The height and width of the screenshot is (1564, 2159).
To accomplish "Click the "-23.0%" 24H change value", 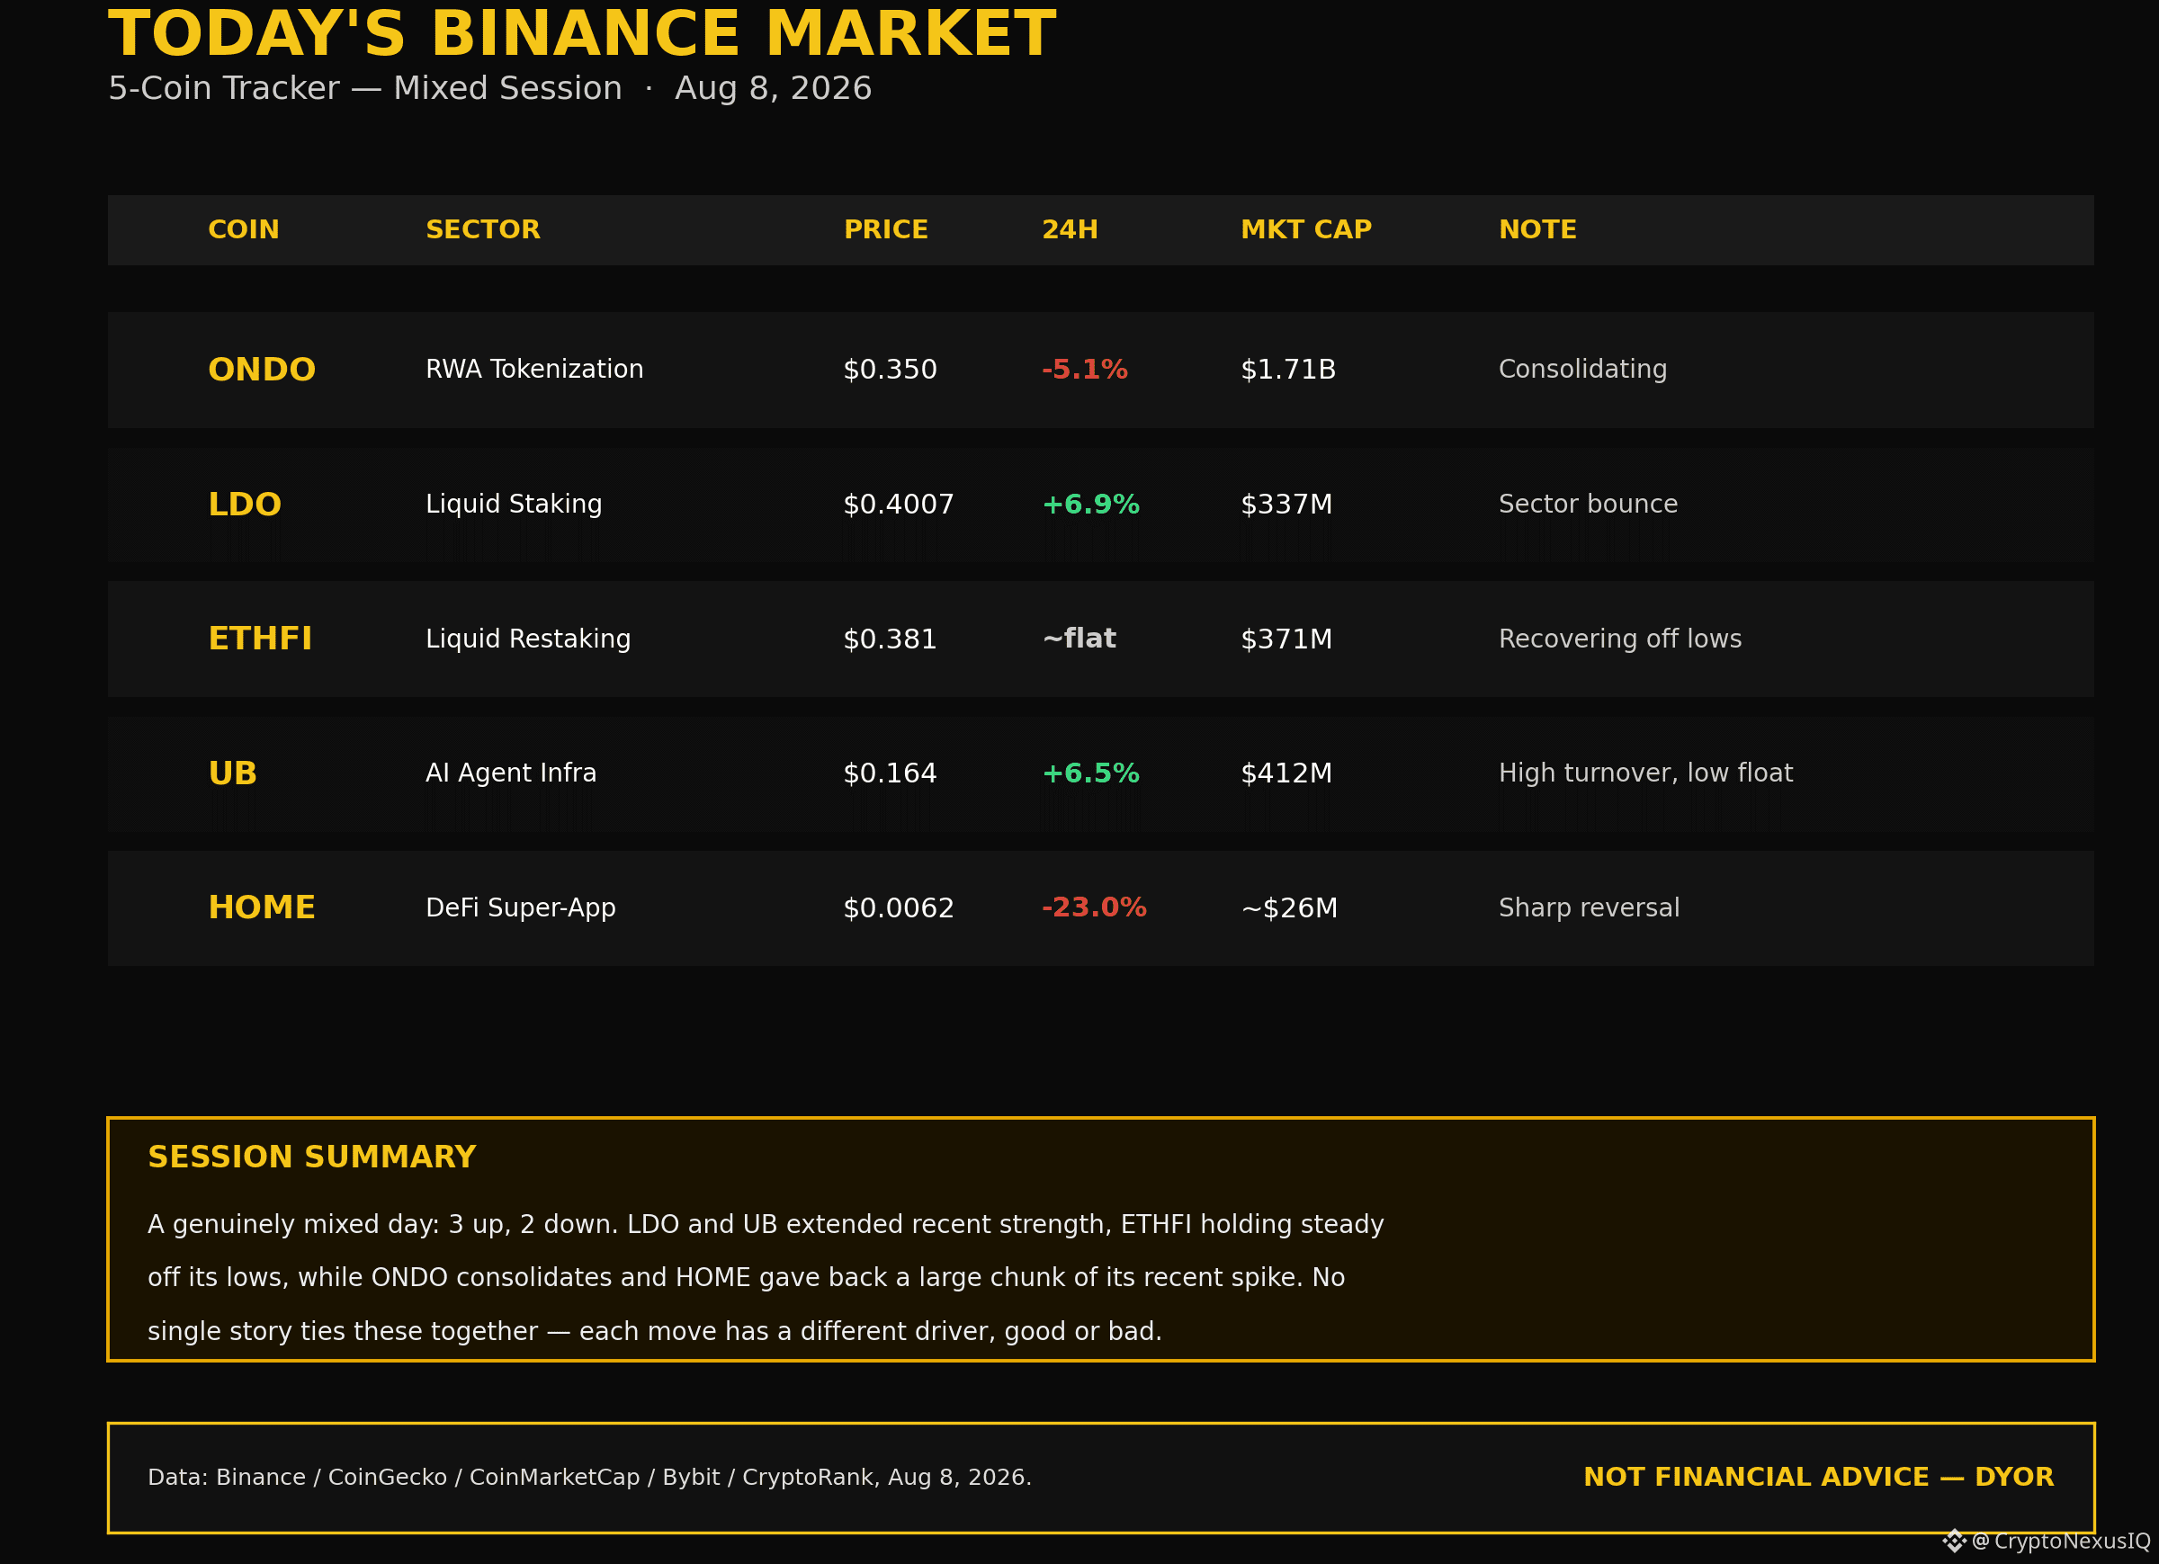I will pyautogui.click(x=1094, y=908).
